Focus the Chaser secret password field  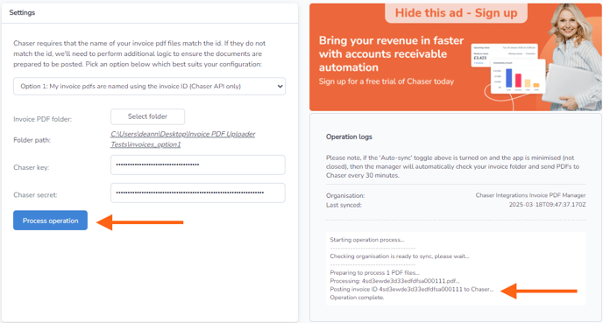point(198,193)
